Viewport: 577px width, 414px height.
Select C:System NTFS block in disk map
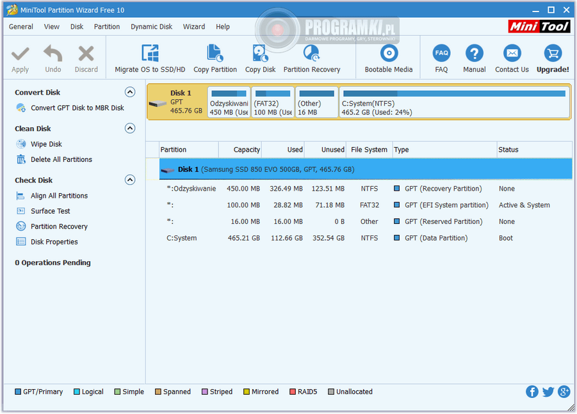(454, 102)
